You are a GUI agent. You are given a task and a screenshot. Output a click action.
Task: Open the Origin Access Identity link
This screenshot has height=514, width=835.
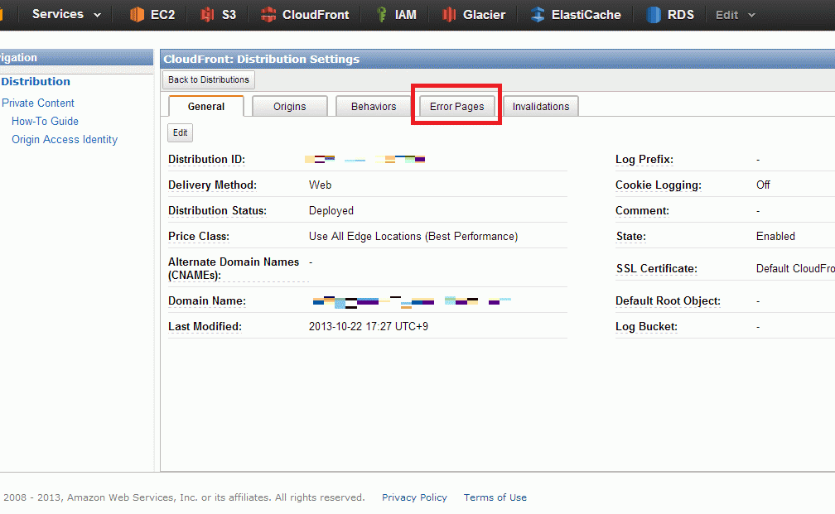pos(65,139)
